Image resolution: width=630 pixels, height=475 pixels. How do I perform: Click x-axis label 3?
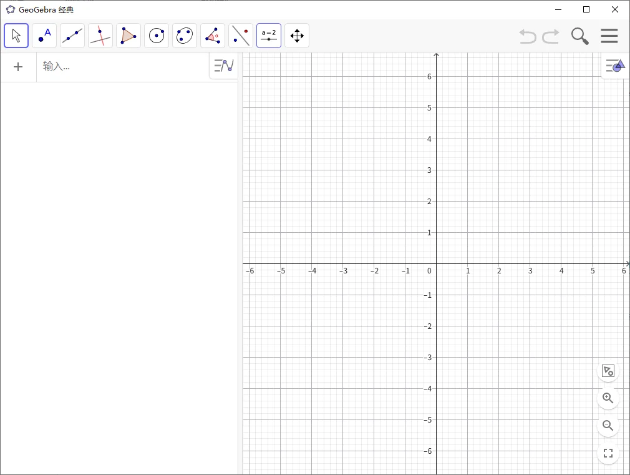(x=530, y=271)
